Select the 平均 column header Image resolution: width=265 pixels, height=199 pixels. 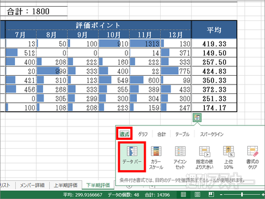[214, 30]
